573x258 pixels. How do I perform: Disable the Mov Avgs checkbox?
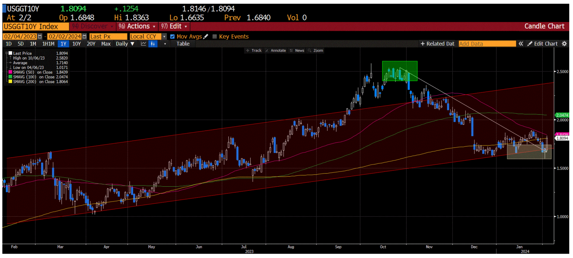pos(172,36)
